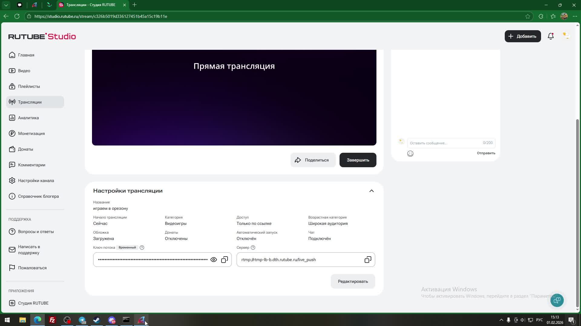Click the Поделиться share button
Viewport: 581px width, 326px height.
coord(313,160)
